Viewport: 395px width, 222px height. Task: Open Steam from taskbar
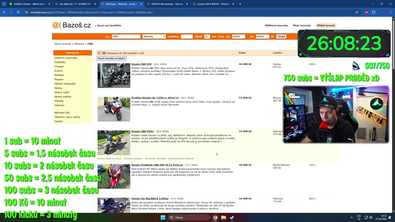pyautogui.click(x=232, y=217)
